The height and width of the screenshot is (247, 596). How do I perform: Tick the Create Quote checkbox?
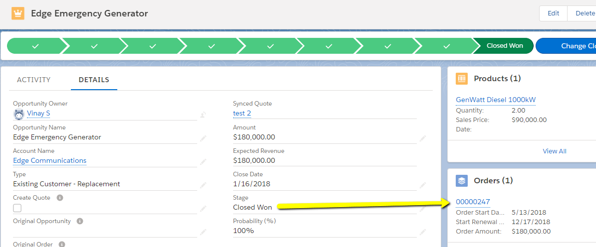tap(17, 208)
